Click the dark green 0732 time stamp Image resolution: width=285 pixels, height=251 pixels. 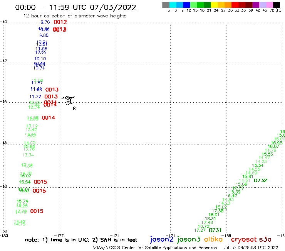click(260, 181)
